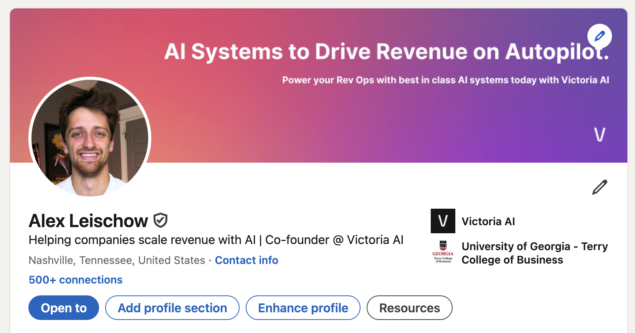The height and width of the screenshot is (333, 635).
Task: Click the headline Helping companies scale revenue with AI
Action: [216, 240]
